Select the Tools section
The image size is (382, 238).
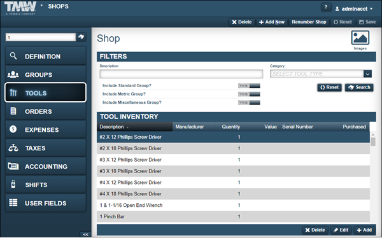[46, 92]
